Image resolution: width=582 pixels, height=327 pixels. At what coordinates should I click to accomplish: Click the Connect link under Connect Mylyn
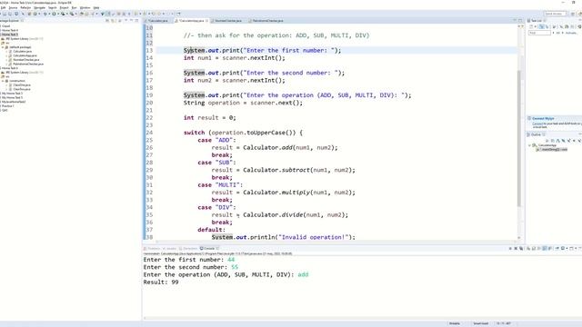point(537,124)
